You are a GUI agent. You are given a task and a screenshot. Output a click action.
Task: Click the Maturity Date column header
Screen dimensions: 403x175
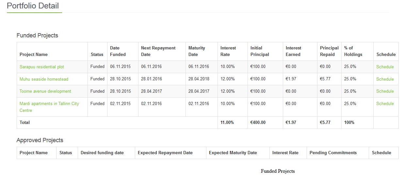(x=197, y=51)
